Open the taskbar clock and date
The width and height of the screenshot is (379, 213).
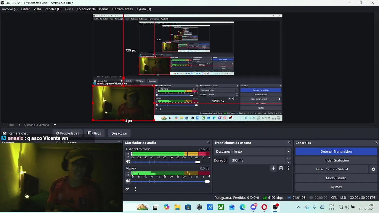(367, 207)
